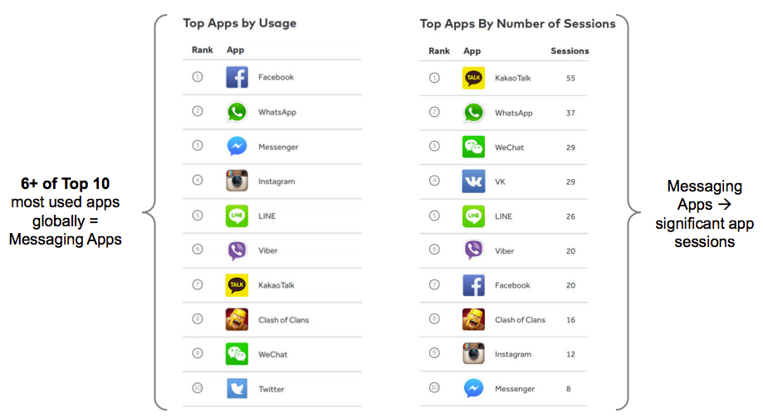This screenshot has width=763, height=417.
Task: Click the WeChat icon in the Sessions list
Action: [473, 148]
